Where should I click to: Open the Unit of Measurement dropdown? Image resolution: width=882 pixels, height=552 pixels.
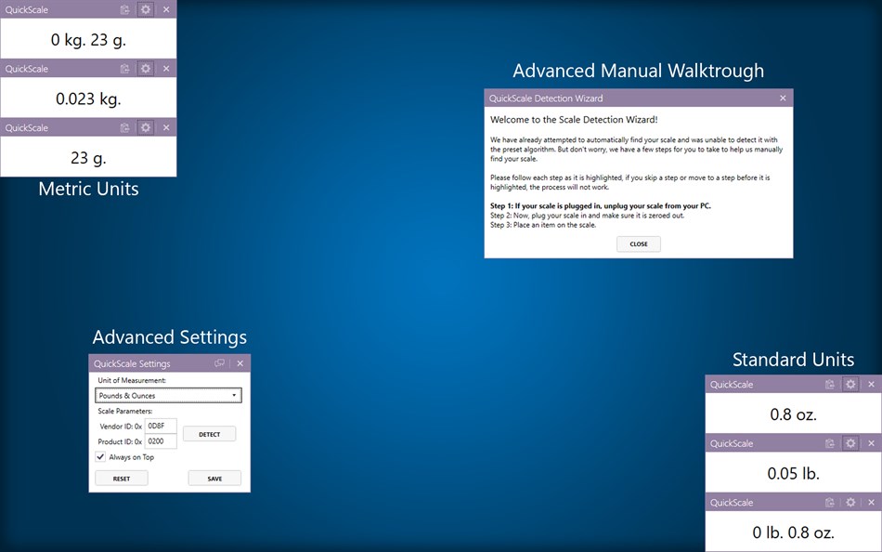pyautogui.click(x=167, y=395)
